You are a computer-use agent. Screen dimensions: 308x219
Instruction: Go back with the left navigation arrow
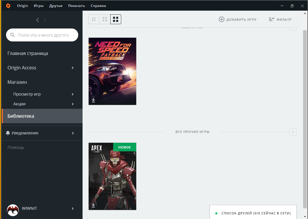(x=38, y=20)
